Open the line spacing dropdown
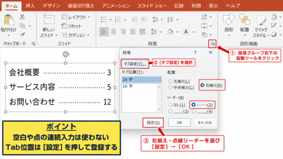The height and width of the screenshot is (159, 283). (x=161, y=32)
